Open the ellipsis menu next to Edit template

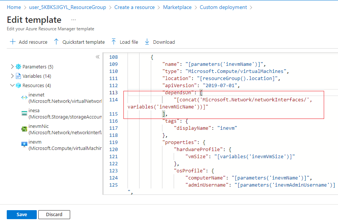pyautogui.click(x=73, y=20)
